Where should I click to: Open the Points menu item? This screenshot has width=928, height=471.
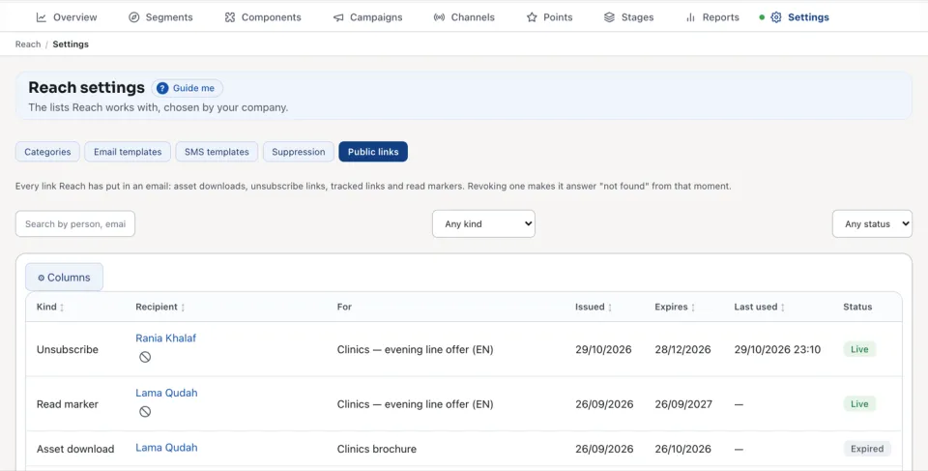pos(549,17)
